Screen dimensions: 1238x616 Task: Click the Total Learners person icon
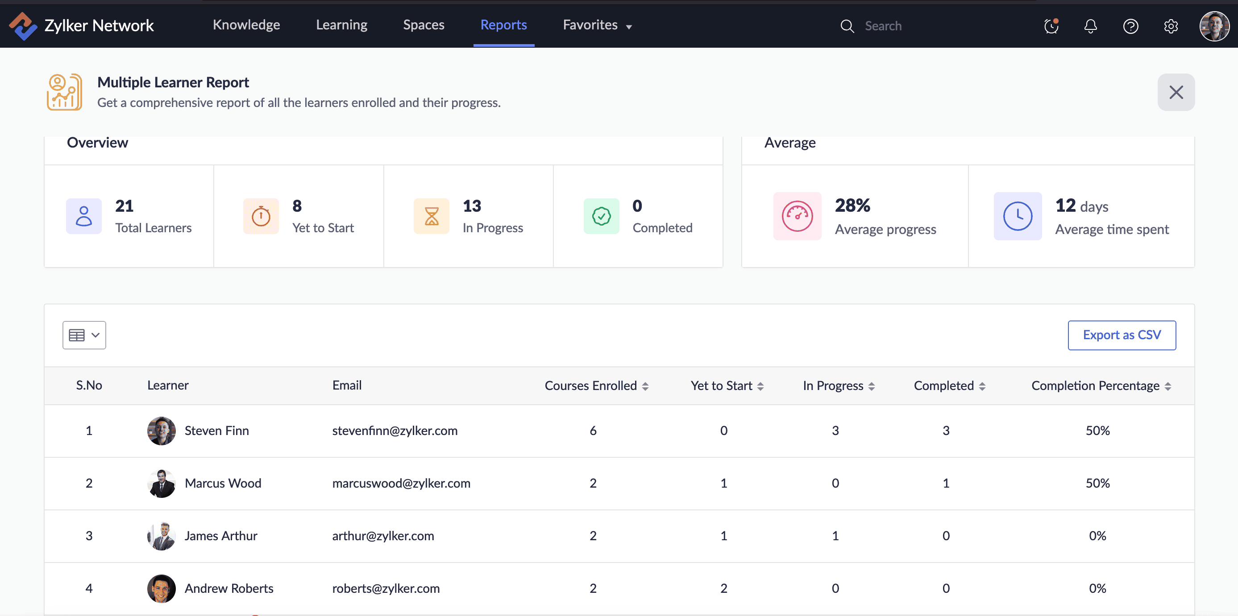83,216
